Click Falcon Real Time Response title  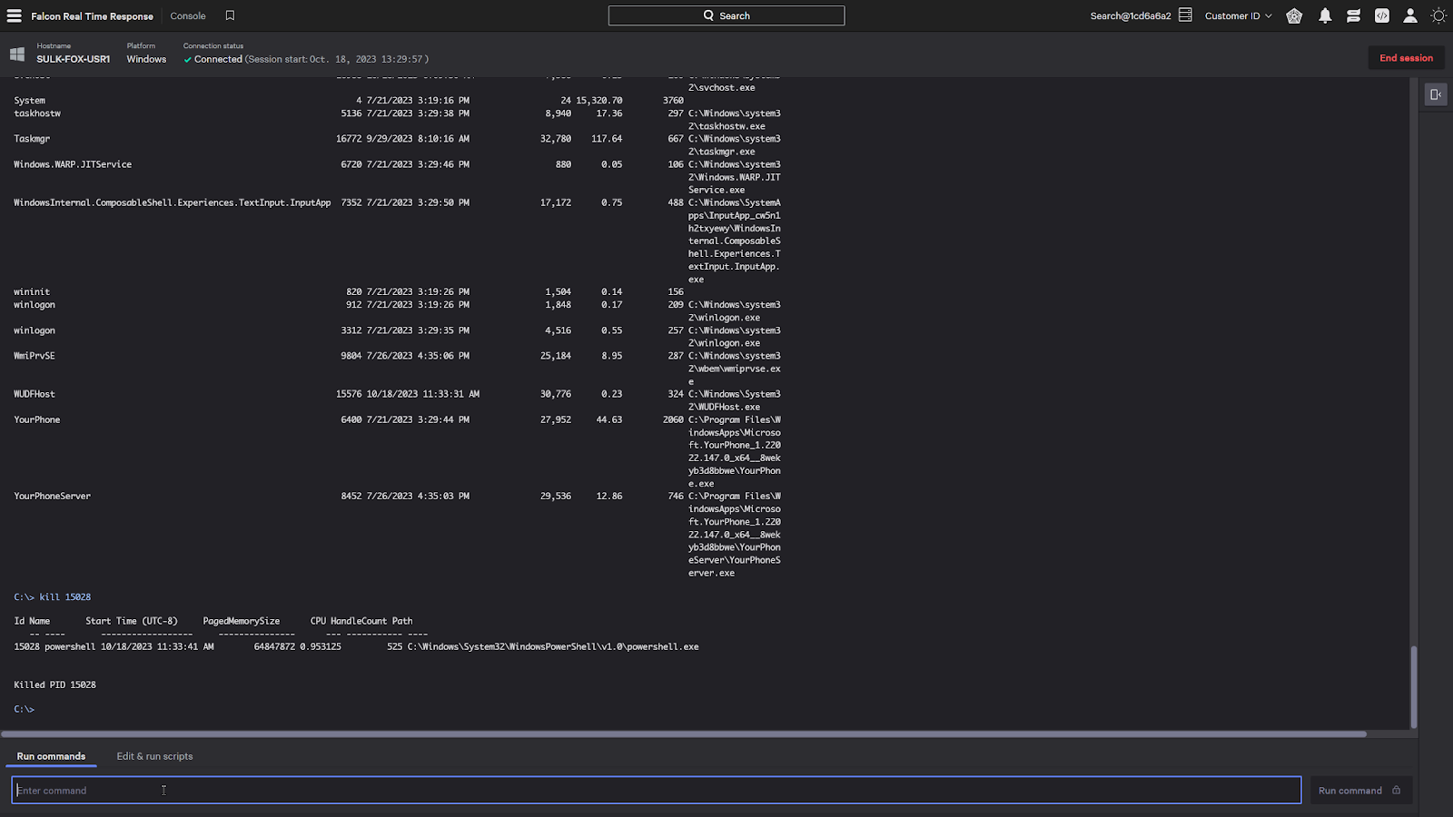pos(92,16)
